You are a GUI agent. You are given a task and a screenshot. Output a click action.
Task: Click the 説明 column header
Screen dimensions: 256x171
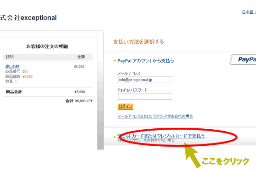tap(10, 57)
